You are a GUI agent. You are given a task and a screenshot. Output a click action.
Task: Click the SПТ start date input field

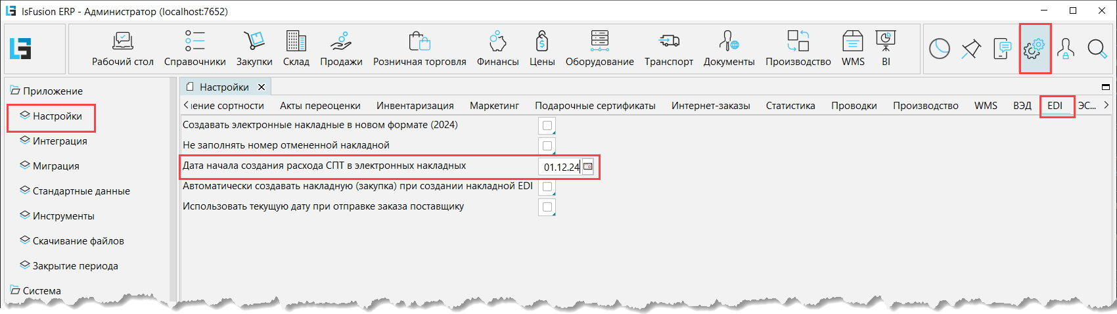click(x=560, y=167)
